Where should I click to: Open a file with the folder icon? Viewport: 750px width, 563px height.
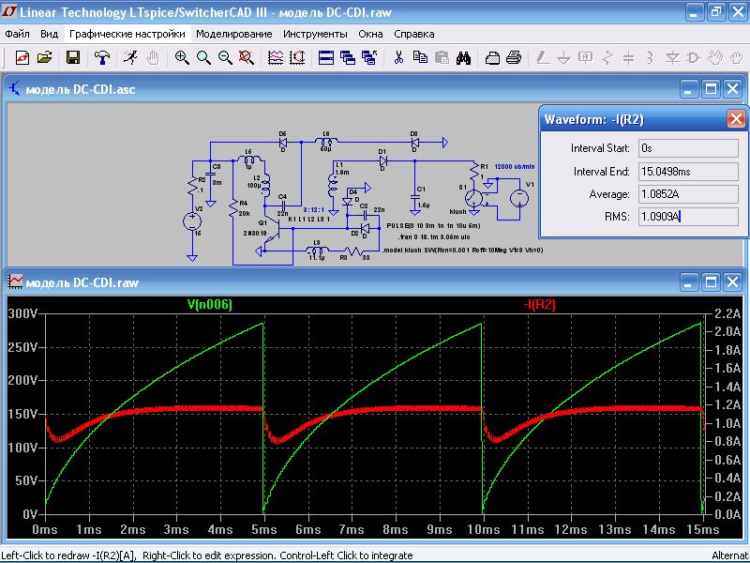tap(43, 58)
